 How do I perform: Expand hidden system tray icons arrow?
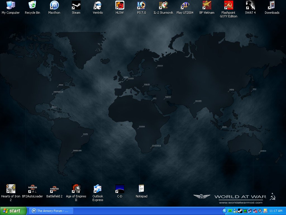tap(225, 211)
